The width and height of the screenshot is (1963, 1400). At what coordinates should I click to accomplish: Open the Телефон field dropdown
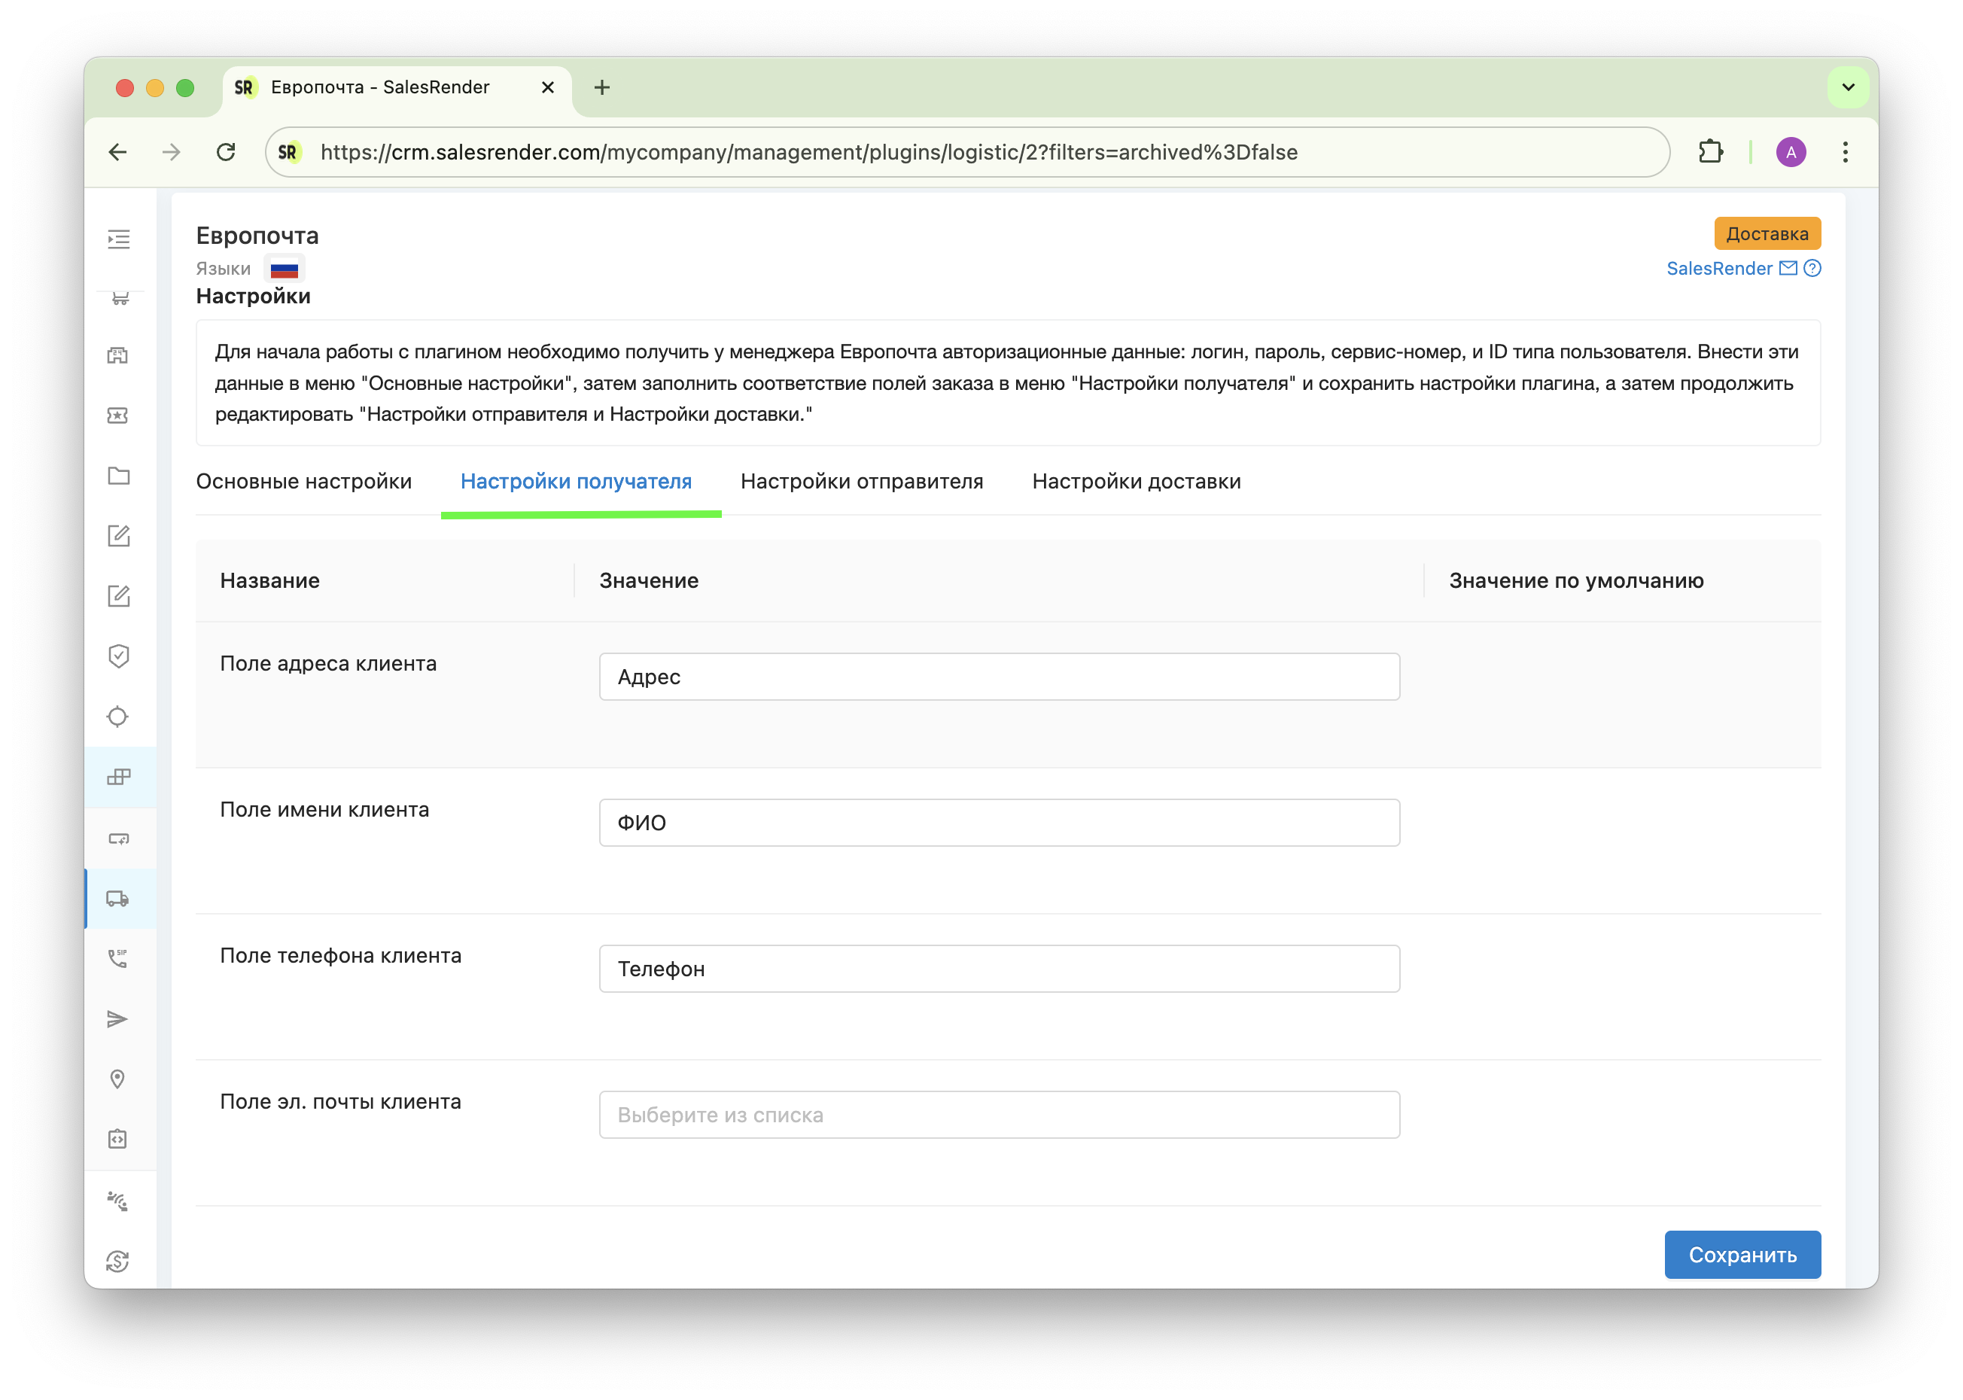click(998, 969)
